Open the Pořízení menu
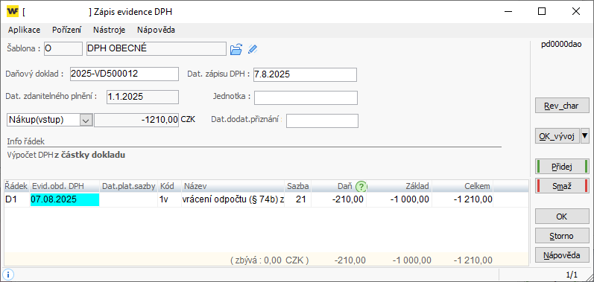Screen dimensions: 594x282 tap(66, 30)
